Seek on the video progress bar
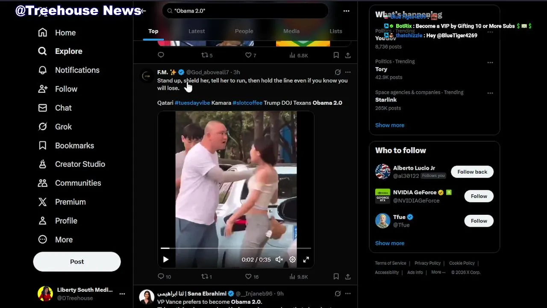The image size is (547, 308). pos(236,248)
